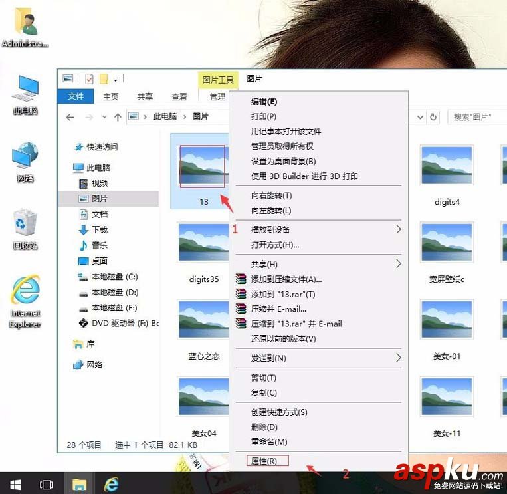Open the 回收站 recycle bin icon

click(x=25, y=229)
